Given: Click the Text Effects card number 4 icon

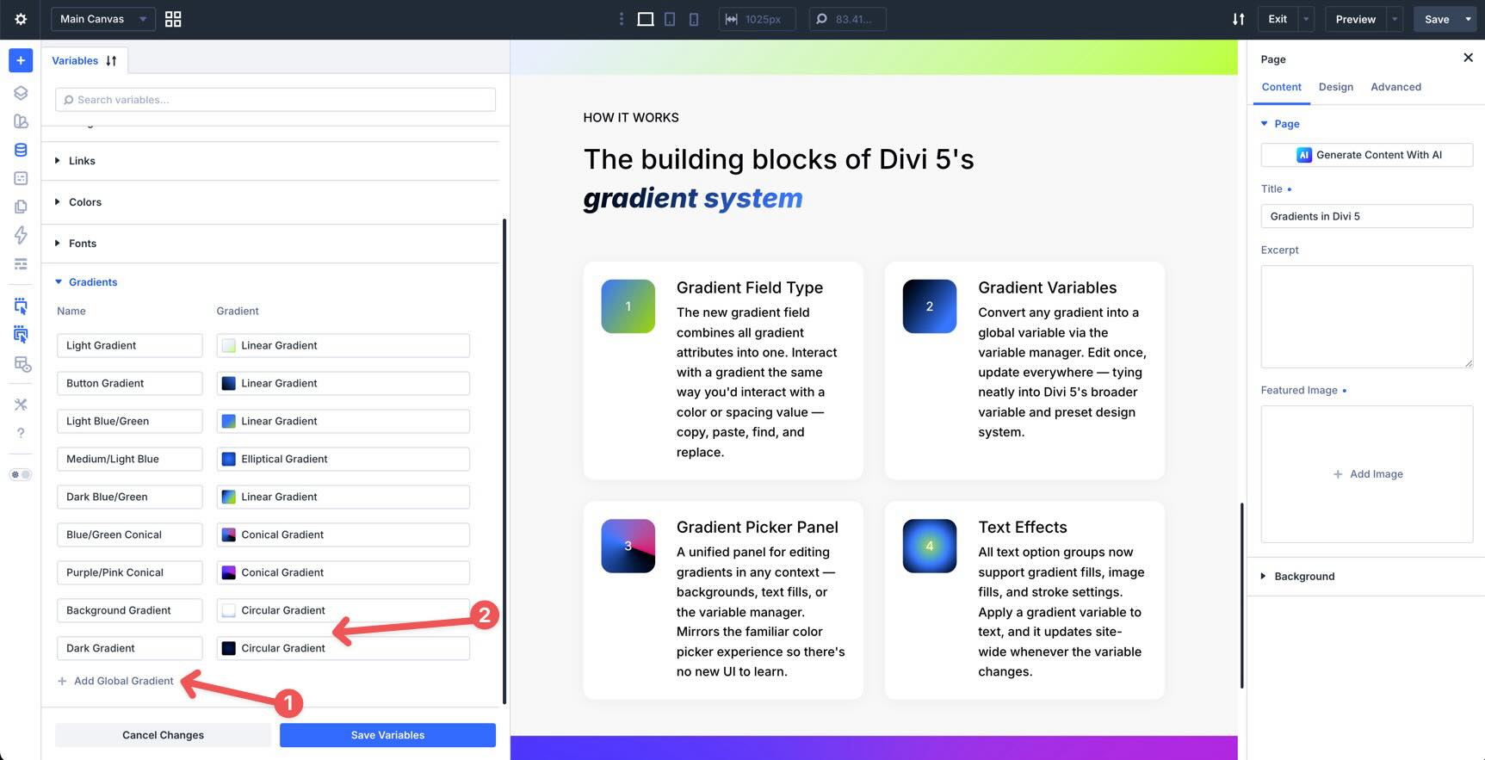Looking at the screenshot, I should click(929, 546).
